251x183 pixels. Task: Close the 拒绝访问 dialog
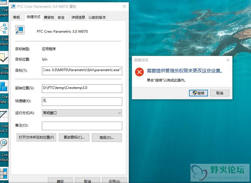coord(228,60)
